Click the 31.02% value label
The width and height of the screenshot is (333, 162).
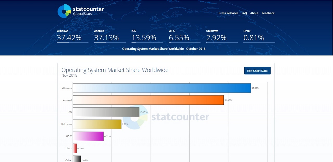[228, 100]
